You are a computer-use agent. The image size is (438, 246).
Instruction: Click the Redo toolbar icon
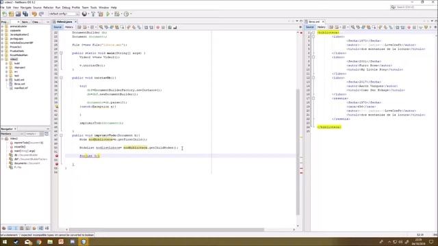click(41, 14)
